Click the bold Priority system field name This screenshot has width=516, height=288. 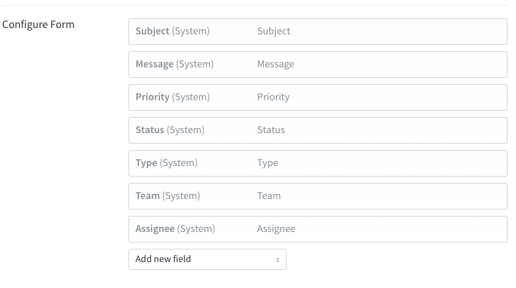coord(152,97)
